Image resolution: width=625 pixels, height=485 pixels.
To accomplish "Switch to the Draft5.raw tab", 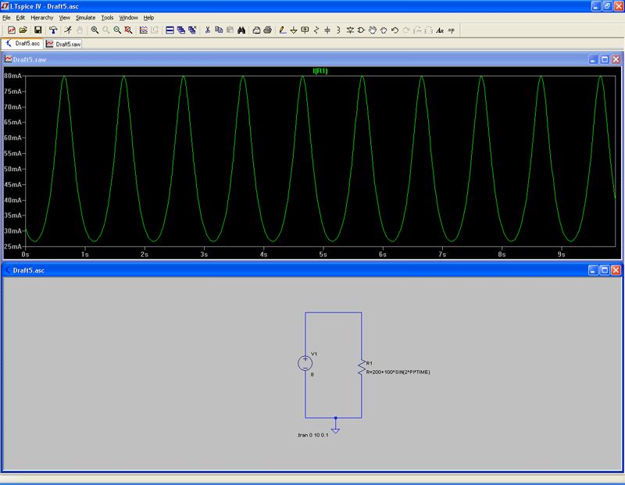I will pos(64,45).
